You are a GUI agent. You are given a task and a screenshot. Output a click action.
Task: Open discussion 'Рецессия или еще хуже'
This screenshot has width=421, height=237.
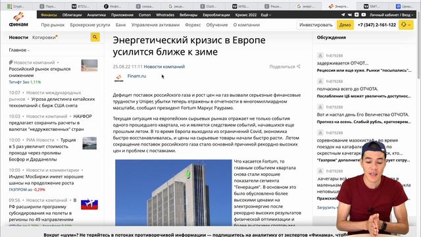tap(364, 70)
